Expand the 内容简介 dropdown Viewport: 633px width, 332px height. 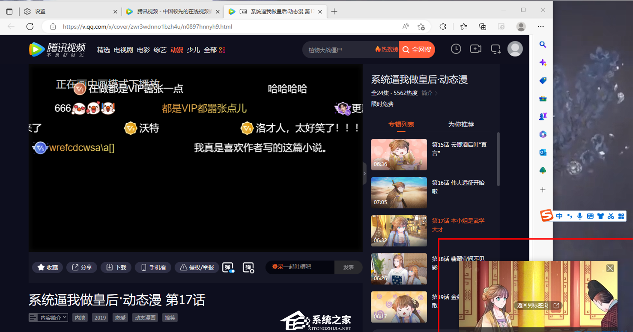point(48,317)
